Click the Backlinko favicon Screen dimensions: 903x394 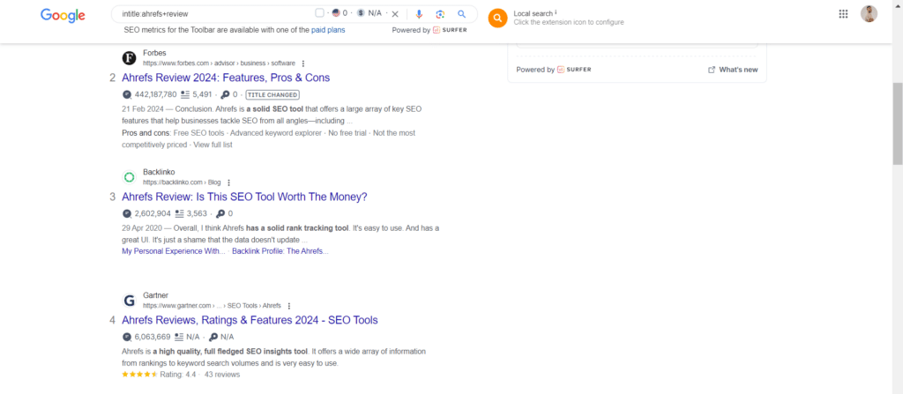[x=130, y=177]
